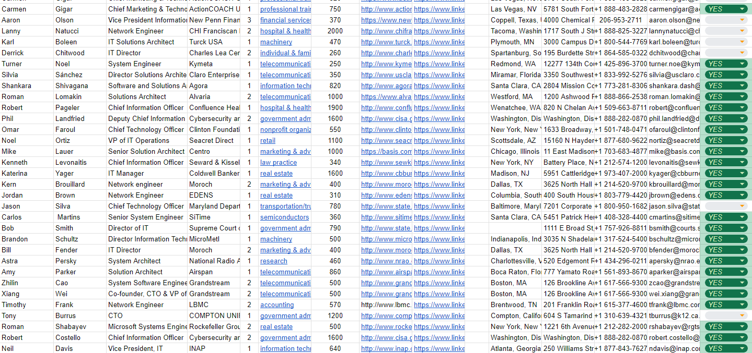Click the 'Solution Architect' title for Amy Parker
This screenshot has height=353, width=752.
(147, 272)
